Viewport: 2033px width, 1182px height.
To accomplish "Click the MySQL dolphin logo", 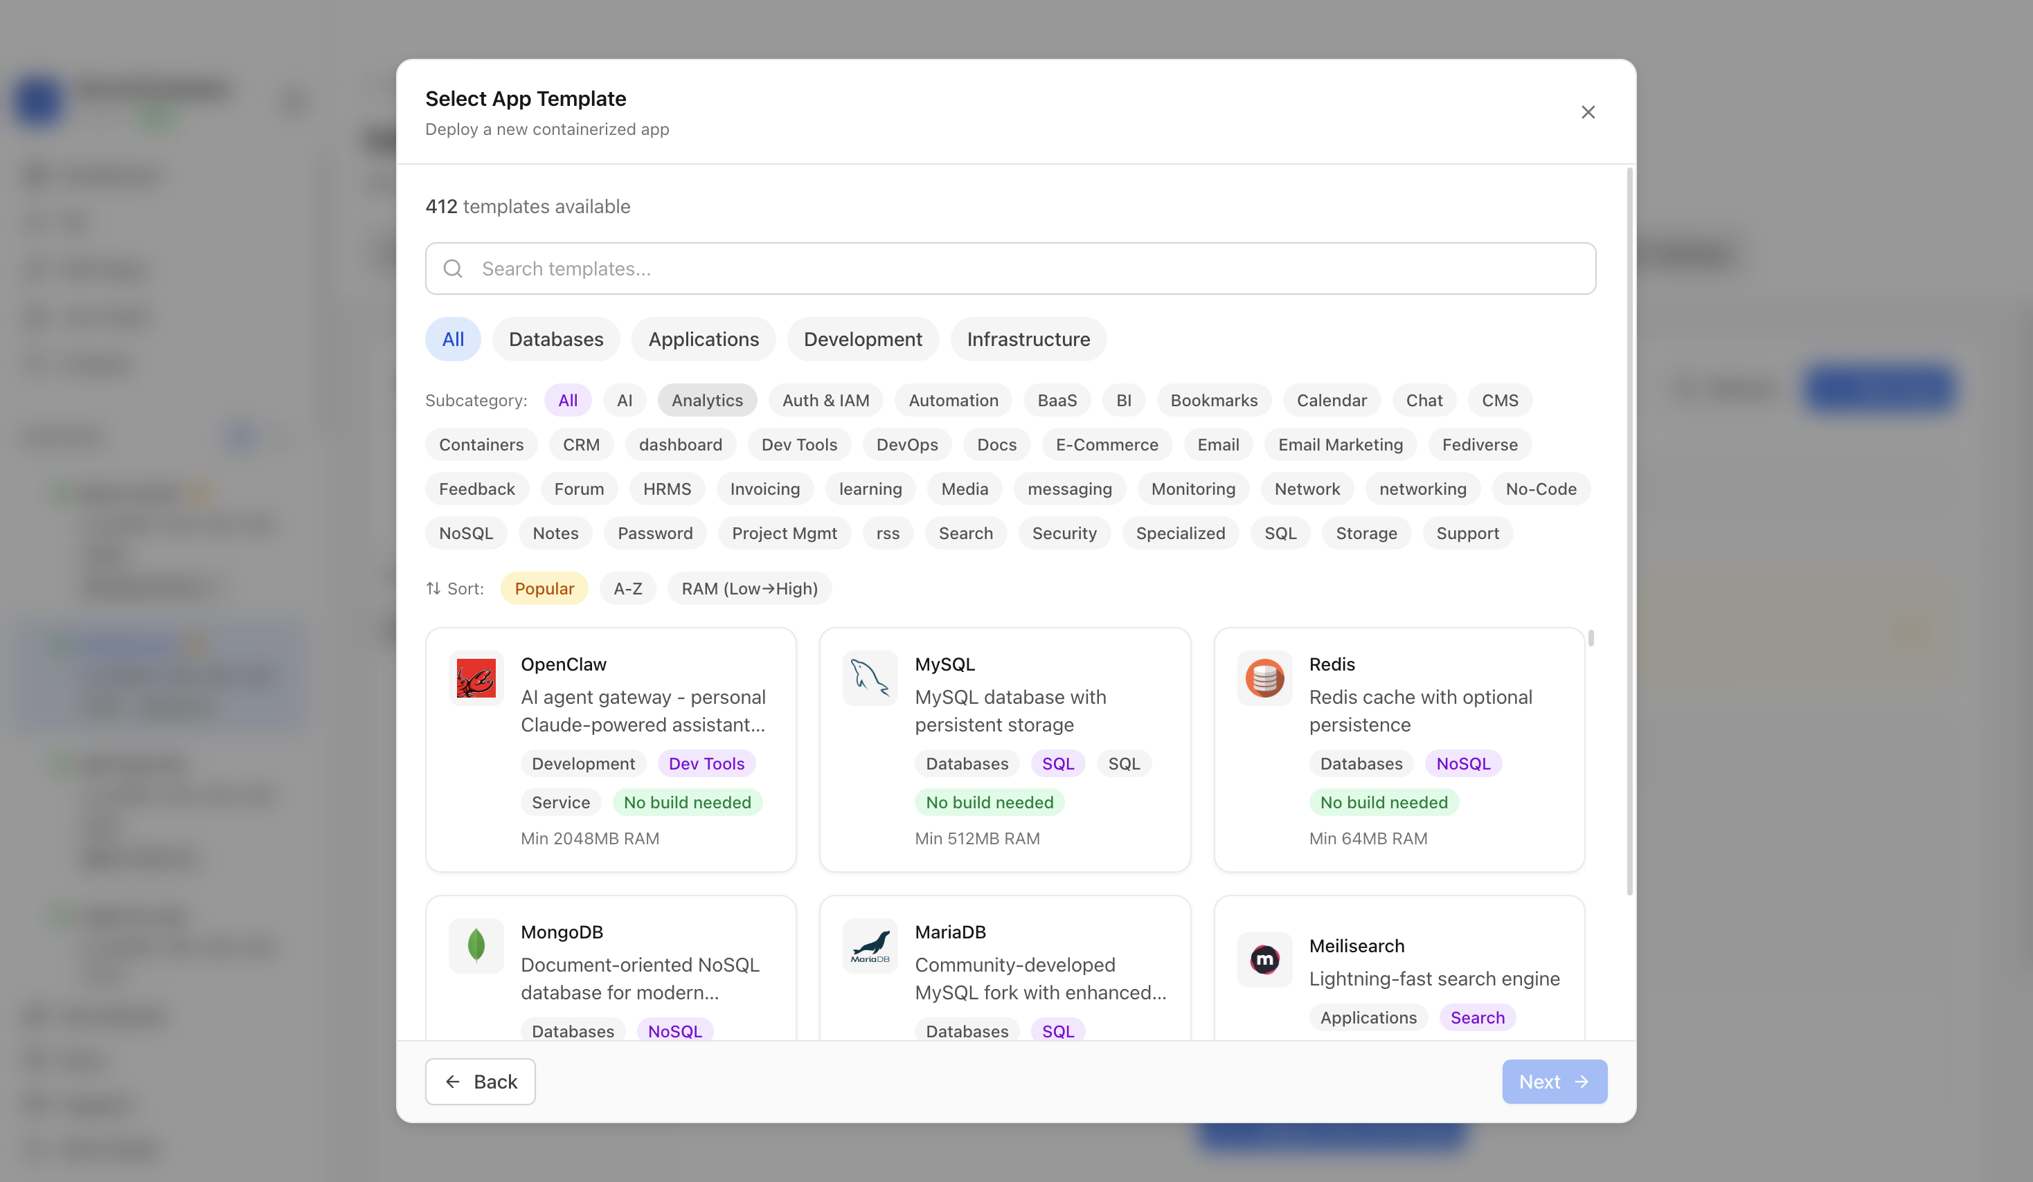I will click(x=870, y=678).
